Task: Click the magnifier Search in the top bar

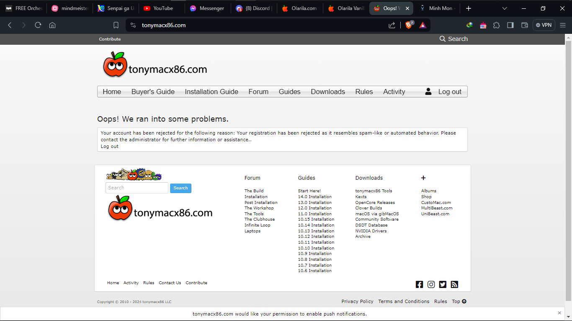Action: pyautogui.click(x=453, y=39)
